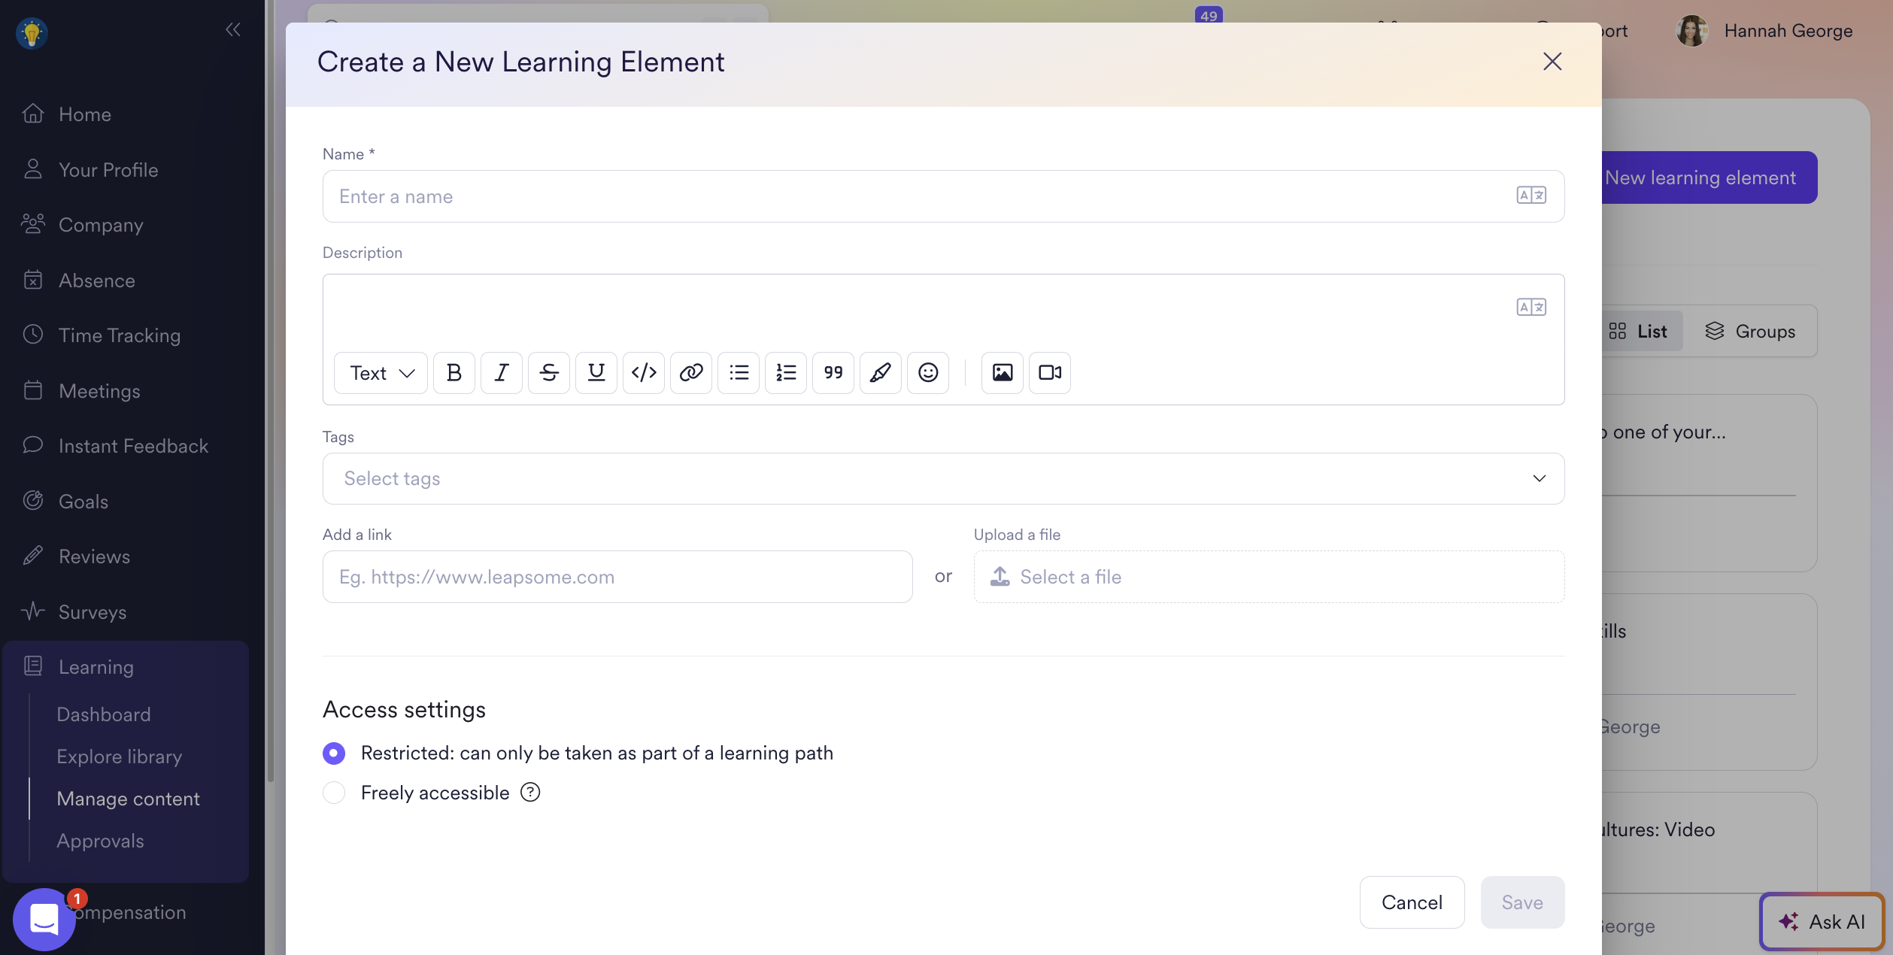Go to Approvals under Learning

[x=100, y=841]
